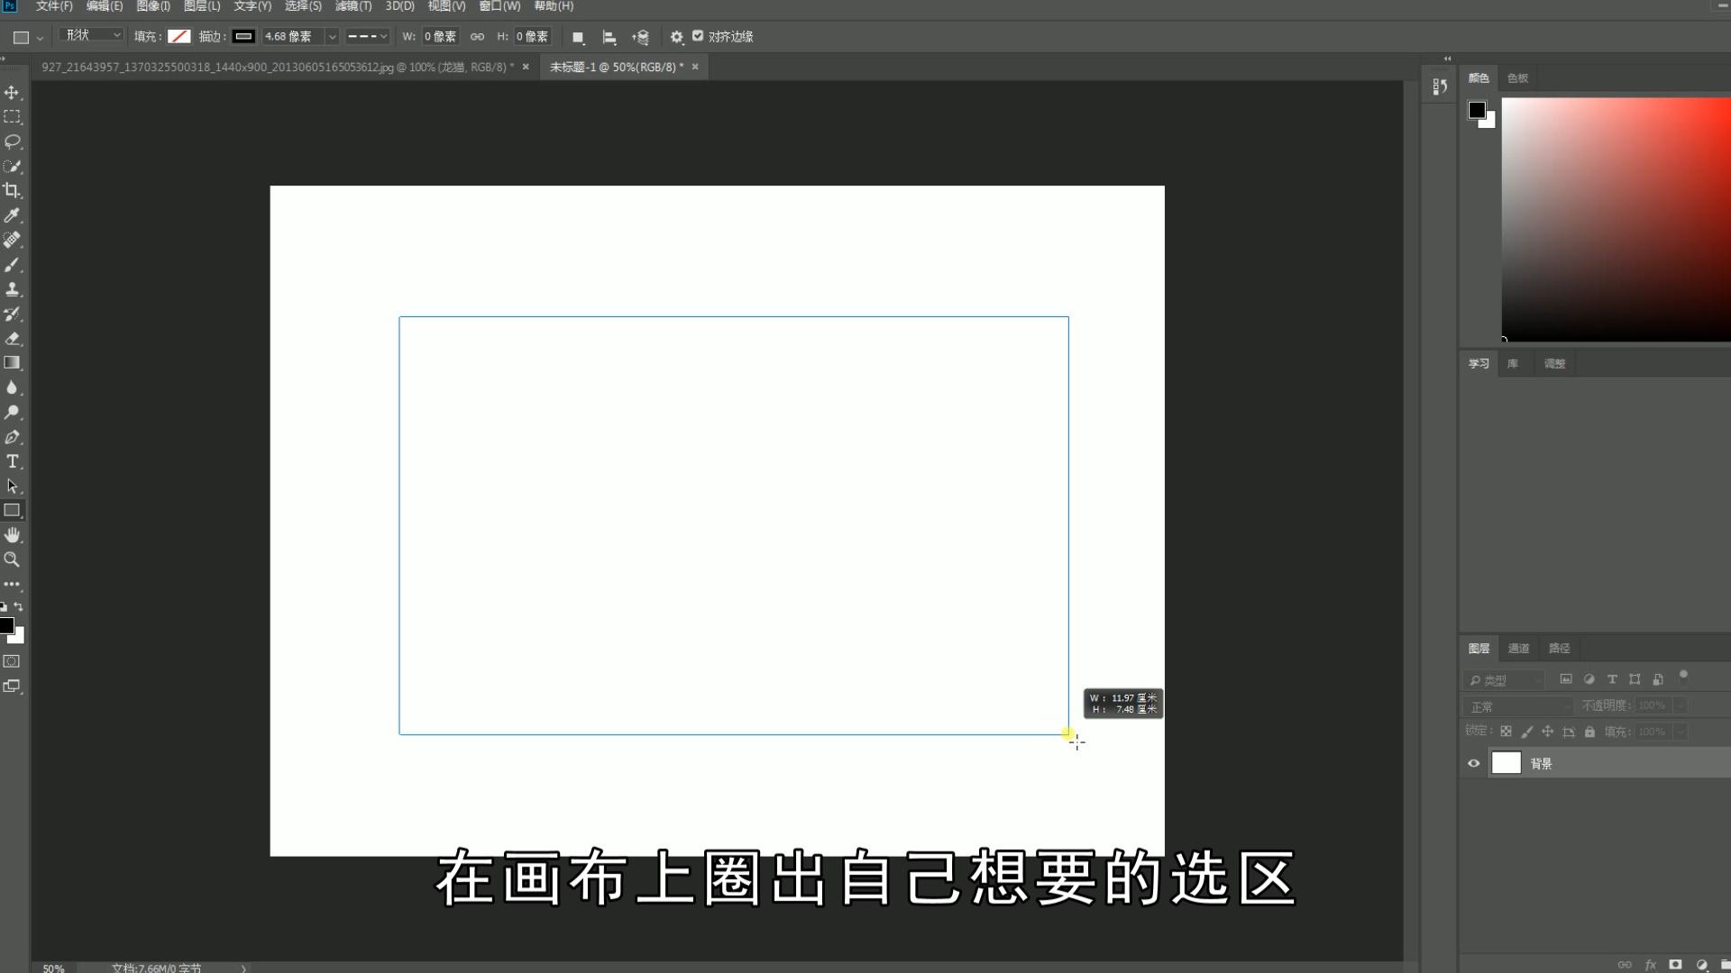This screenshot has width=1731, height=973.
Task: Switch to the 色板 tab
Action: pyautogui.click(x=1517, y=78)
